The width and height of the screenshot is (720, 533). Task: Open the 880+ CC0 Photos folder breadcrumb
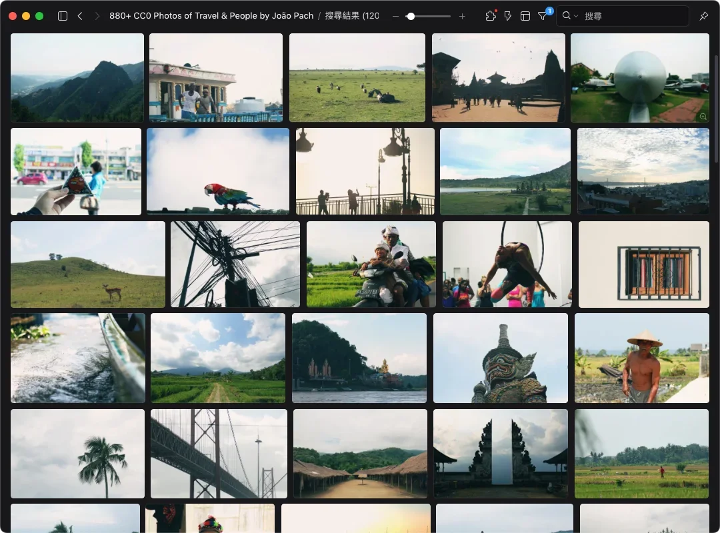coord(211,16)
